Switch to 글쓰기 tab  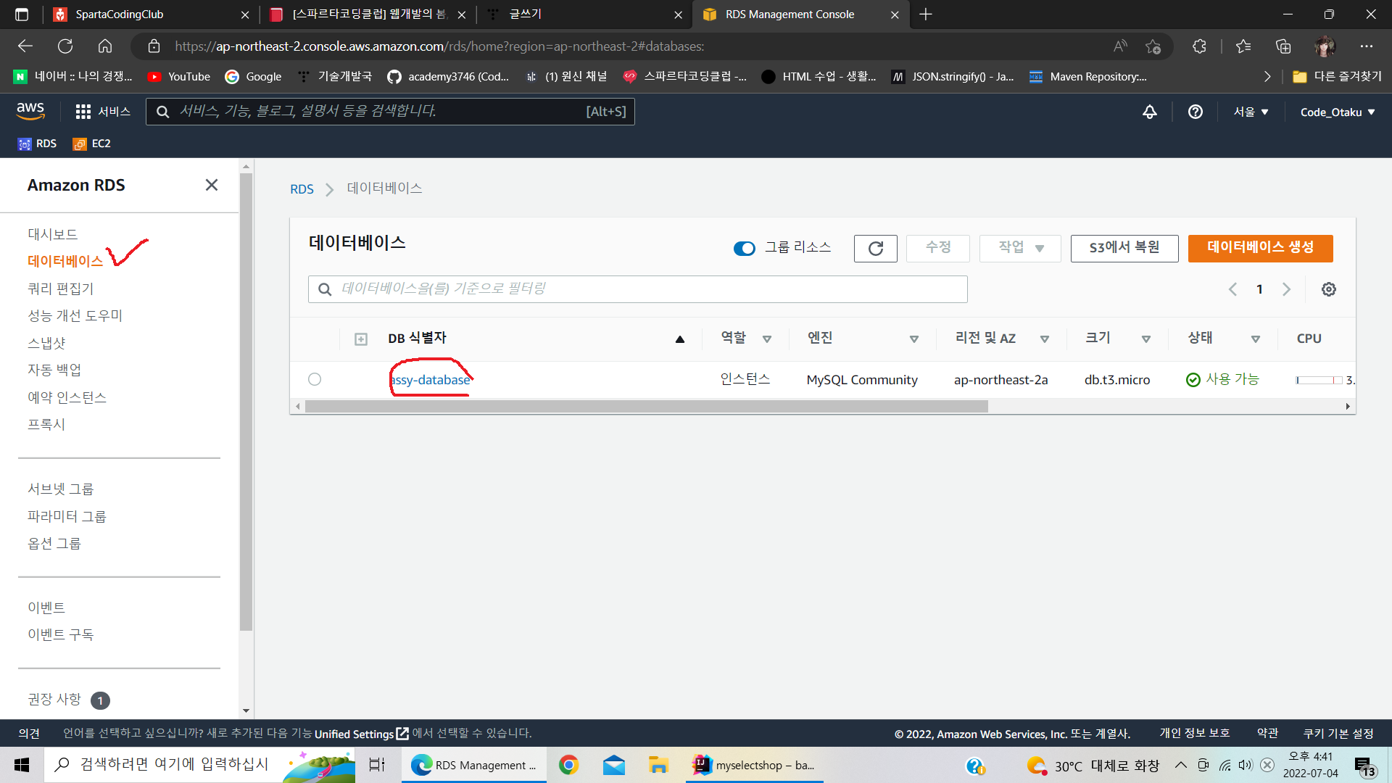coord(584,14)
